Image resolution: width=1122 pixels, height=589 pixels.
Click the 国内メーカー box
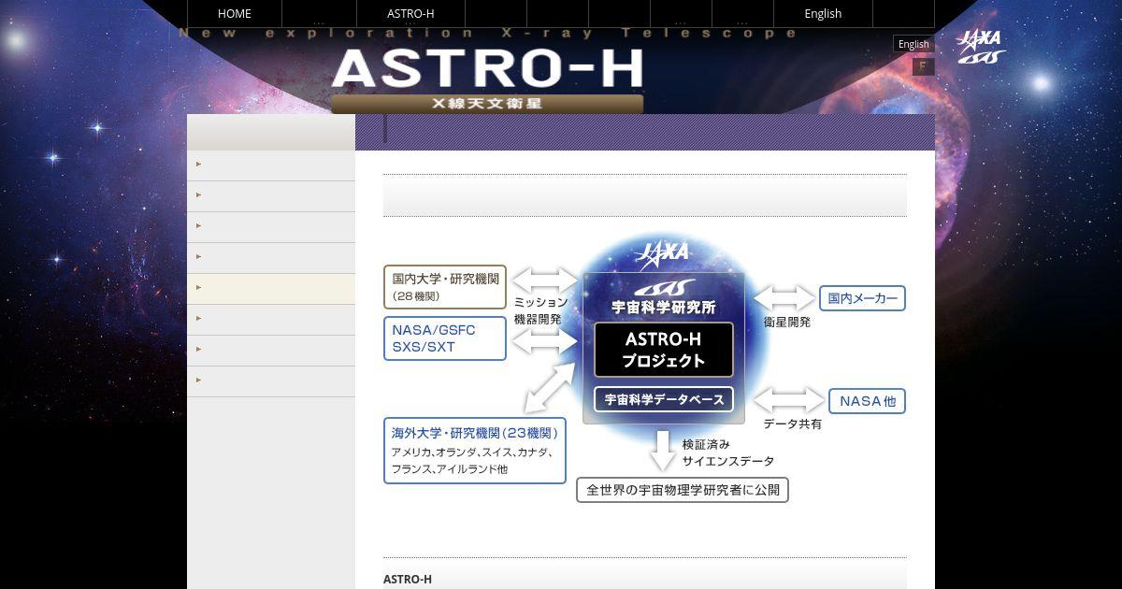pyautogui.click(x=862, y=298)
